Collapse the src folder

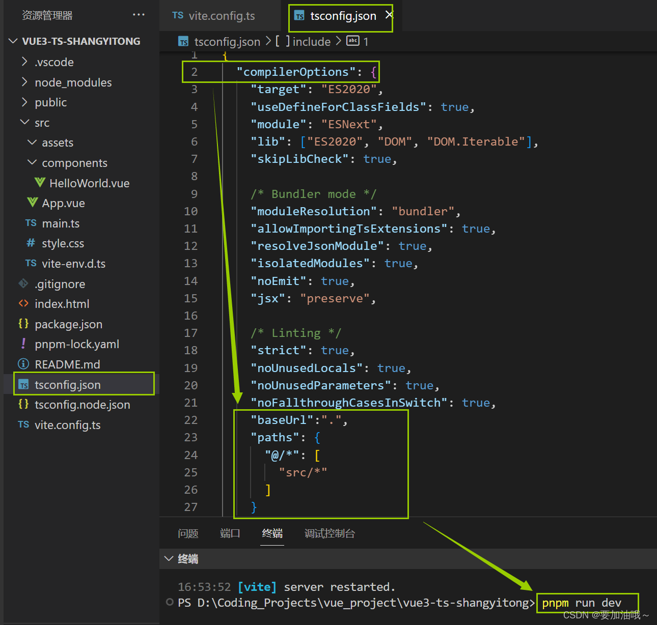pyautogui.click(x=24, y=122)
